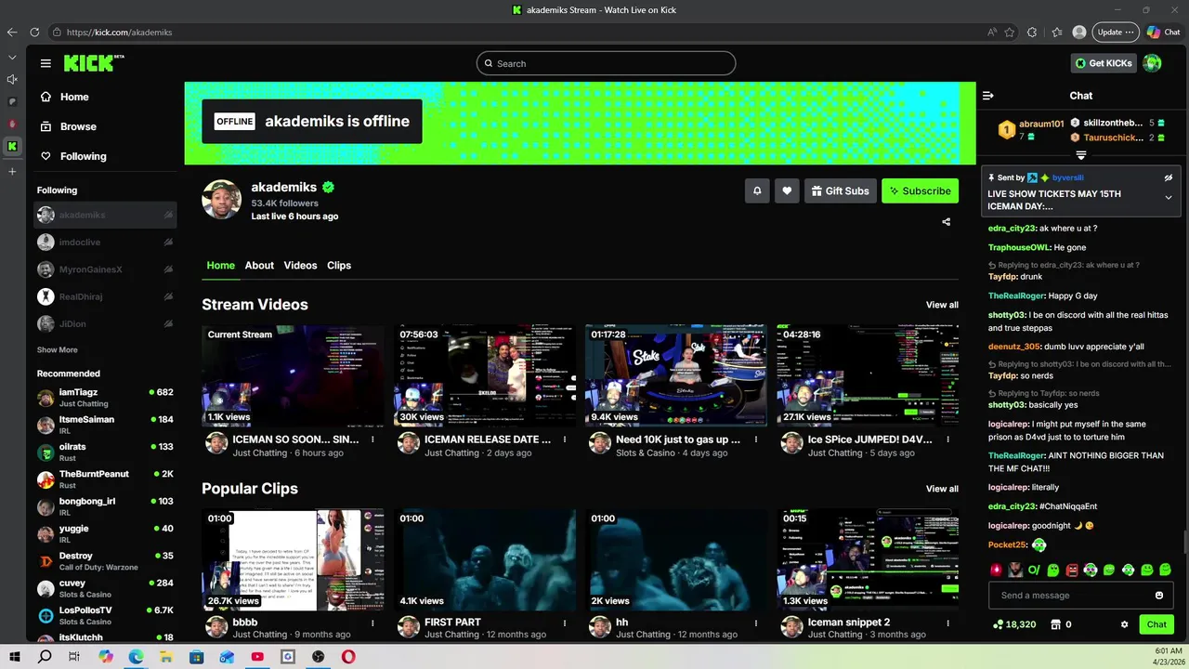Image resolution: width=1189 pixels, height=669 pixels.
Task: Open the Current Stream video thumbnail
Action: click(293, 375)
